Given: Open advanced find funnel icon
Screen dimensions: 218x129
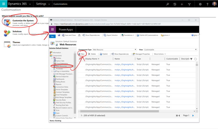Looking at the screenshot, I should pos(189,4).
